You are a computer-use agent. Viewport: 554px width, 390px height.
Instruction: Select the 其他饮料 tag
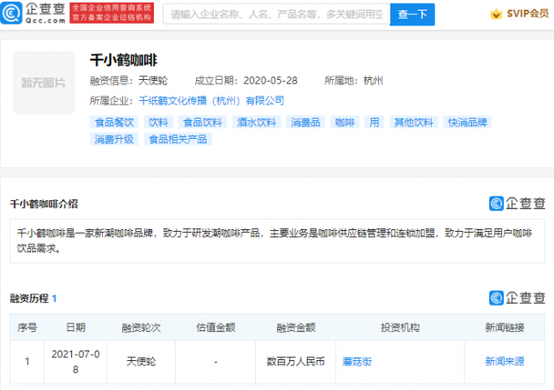coord(413,122)
